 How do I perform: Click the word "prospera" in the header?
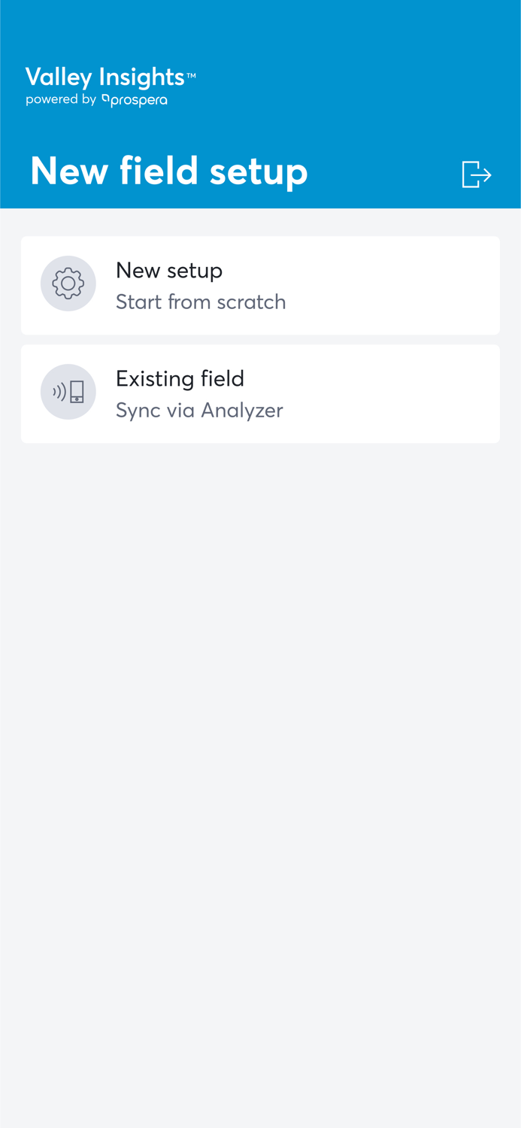(139, 101)
